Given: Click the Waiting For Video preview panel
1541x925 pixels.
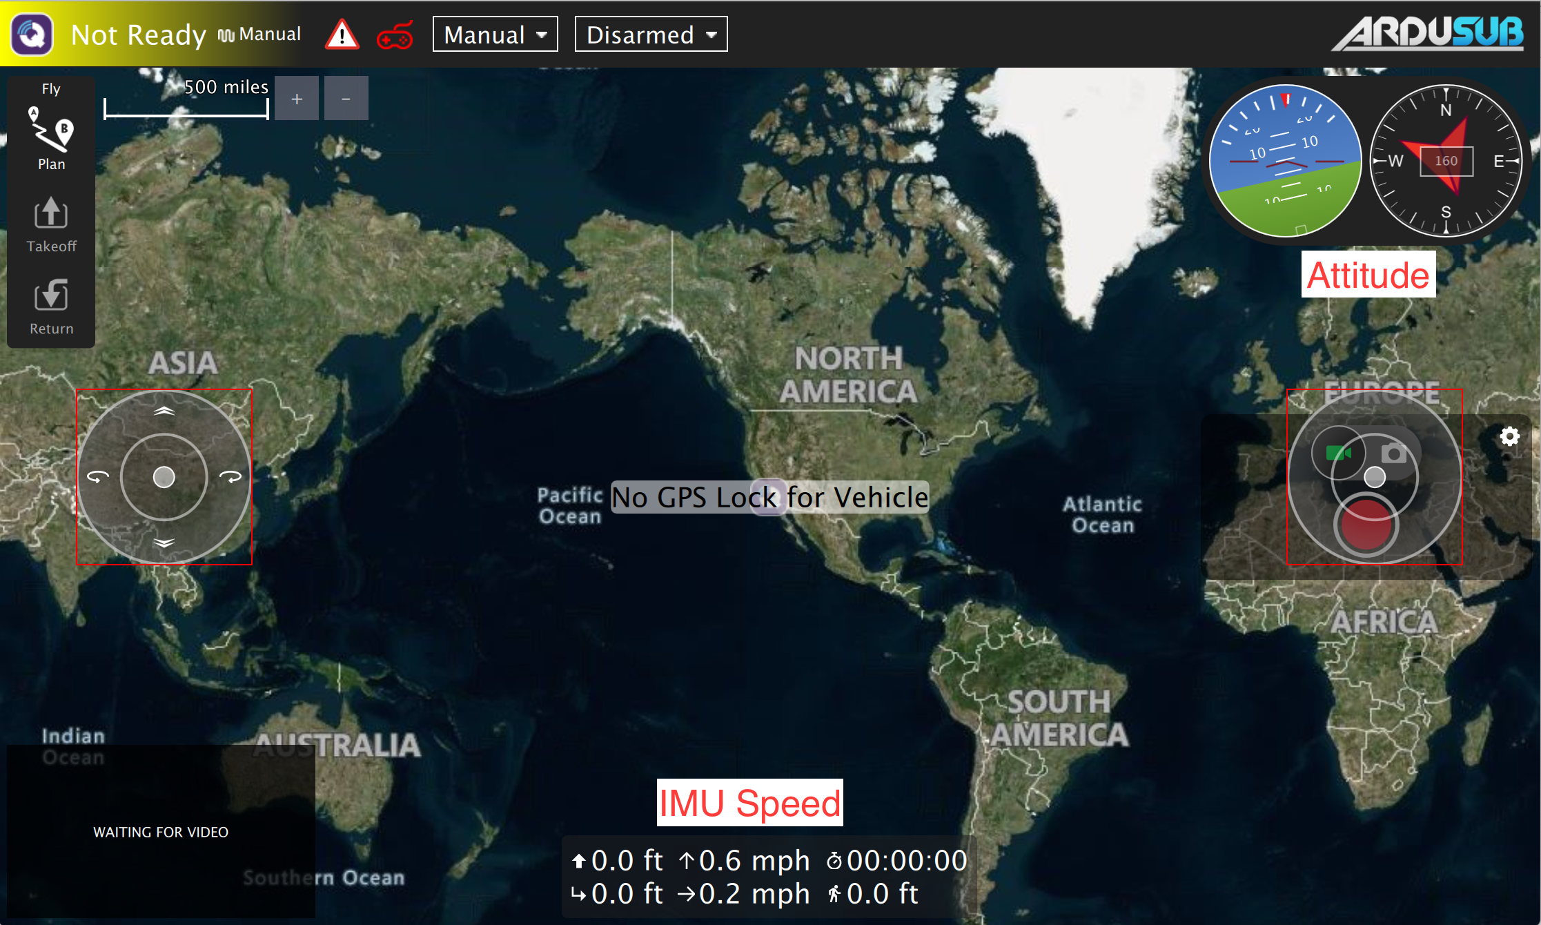Looking at the screenshot, I should tap(161, 831).
